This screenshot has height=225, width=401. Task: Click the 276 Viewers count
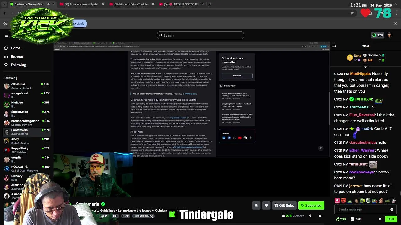293,216
